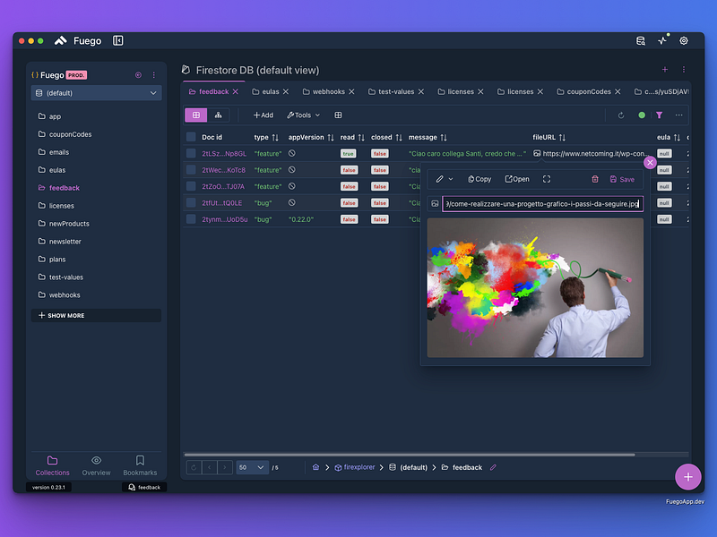This screenshot has height=537, width=717.
Task: Click image type icon beside URL field
Action: coord(435,204)
